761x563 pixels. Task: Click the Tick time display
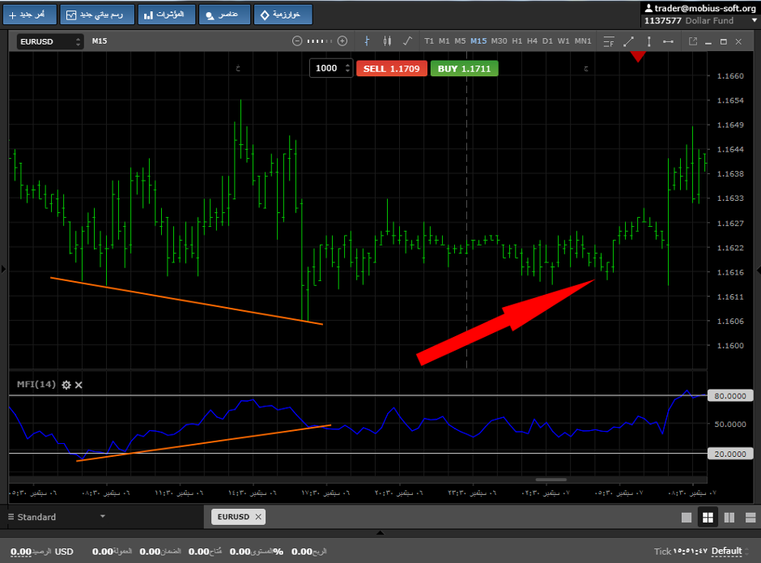tap(681, 552)
